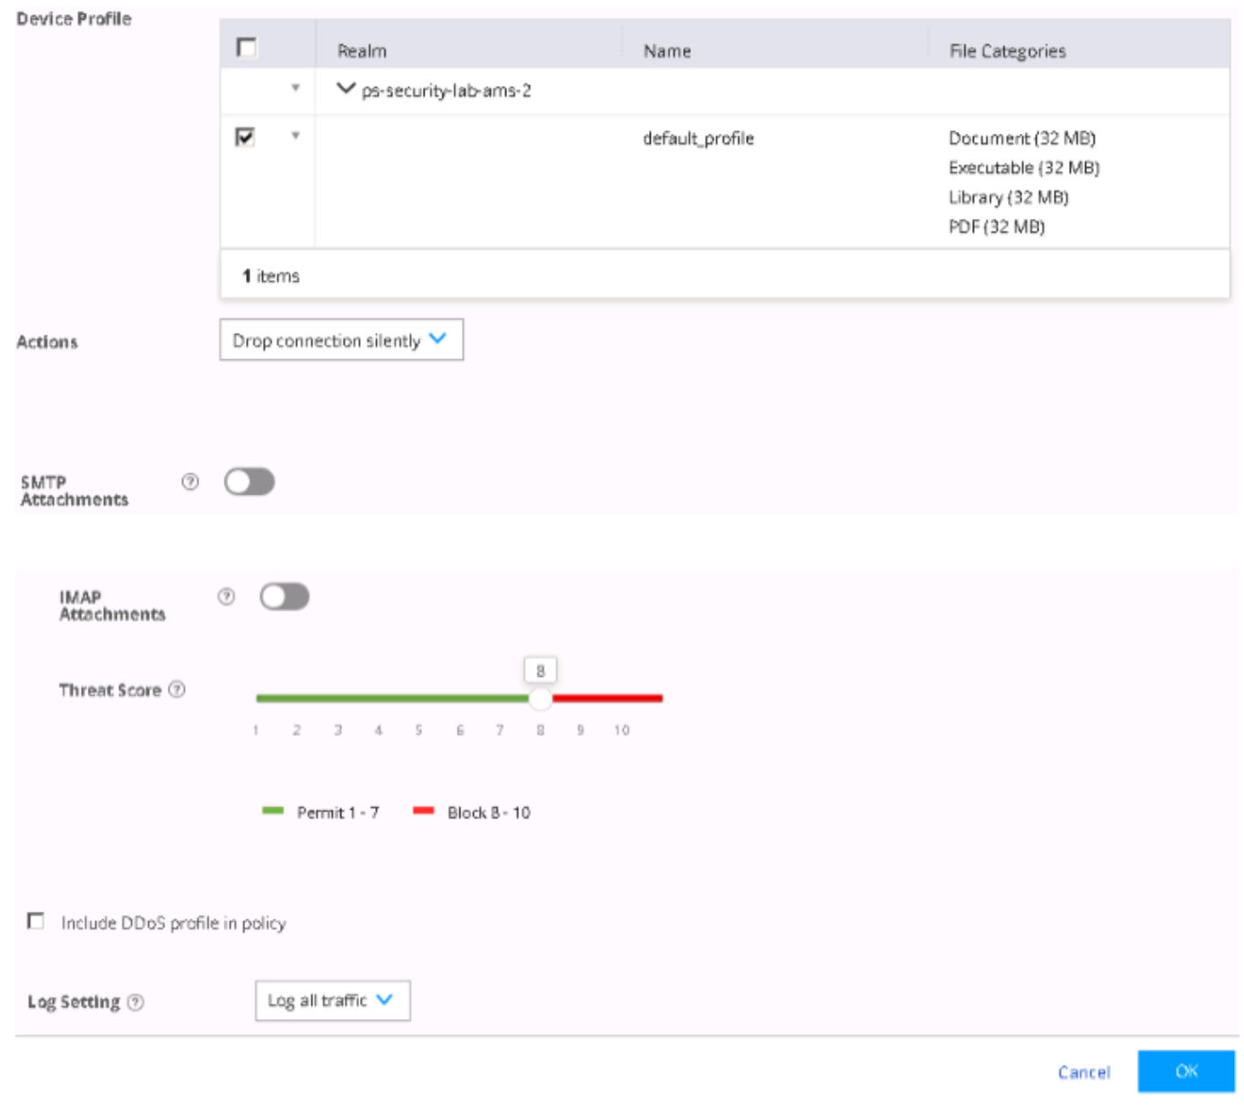Open the Drop connection silently dropdown
The width and height of the screenshot is (1244, 1115).
pos(341,340)
